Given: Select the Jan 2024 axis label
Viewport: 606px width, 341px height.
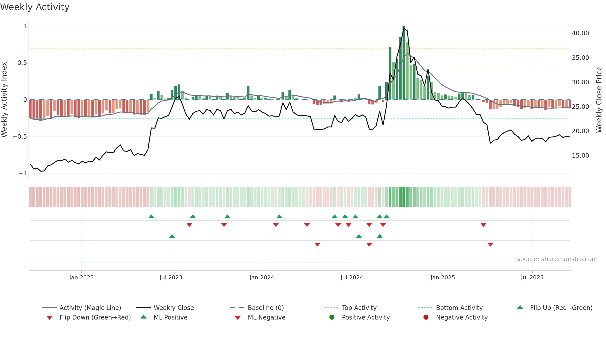Looking at the screenshot, I should tap(262, 277).
